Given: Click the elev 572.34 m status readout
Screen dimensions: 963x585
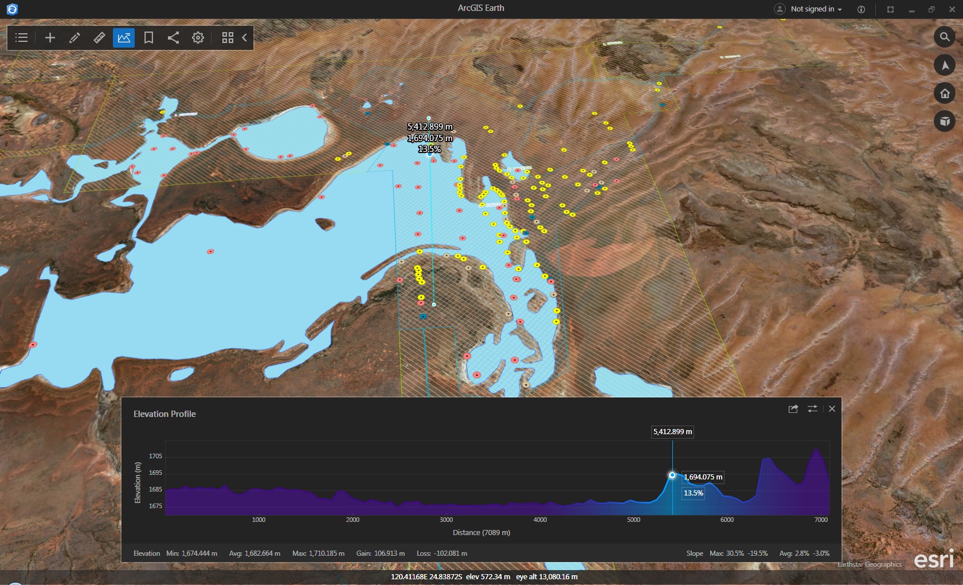Looking at the screenshot, I should [488, 577].
